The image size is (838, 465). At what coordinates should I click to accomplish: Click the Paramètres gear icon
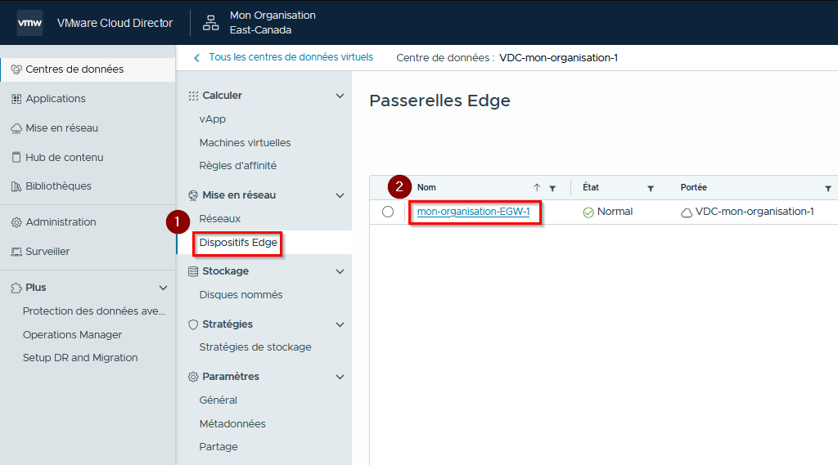(193, 377)
